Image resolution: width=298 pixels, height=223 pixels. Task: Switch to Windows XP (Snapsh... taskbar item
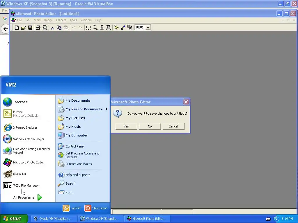click(100, 219)
